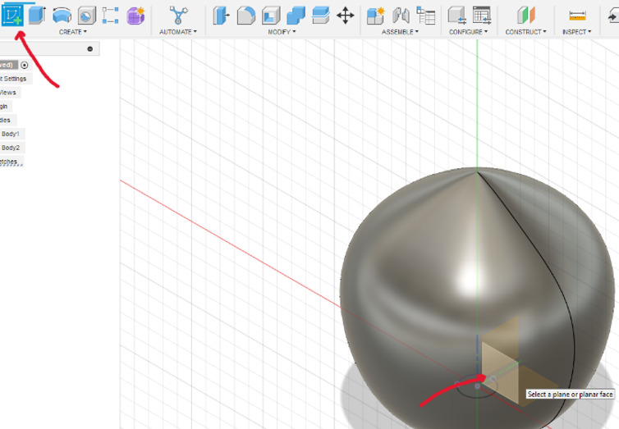Select the Sketches folder in browser
619x429 pixels.
(9, 162)
